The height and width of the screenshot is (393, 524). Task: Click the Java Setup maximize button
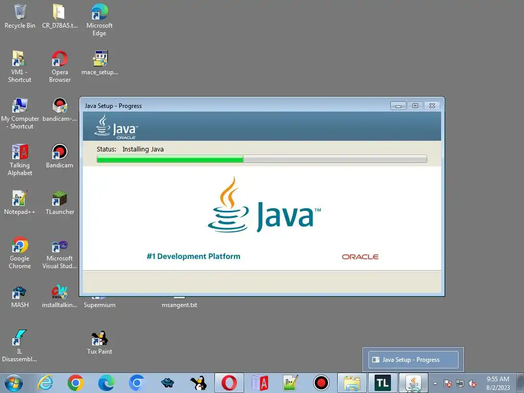click(415, 105)
